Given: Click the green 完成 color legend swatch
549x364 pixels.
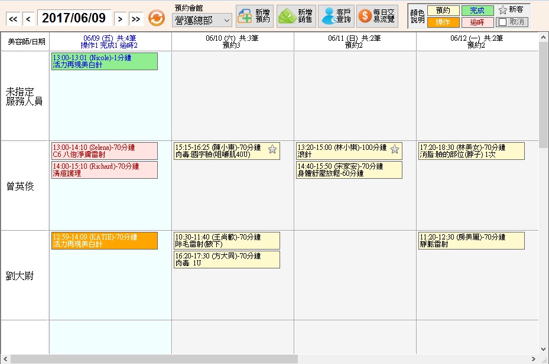Looking at the screenshot, I should pos(477,11).
